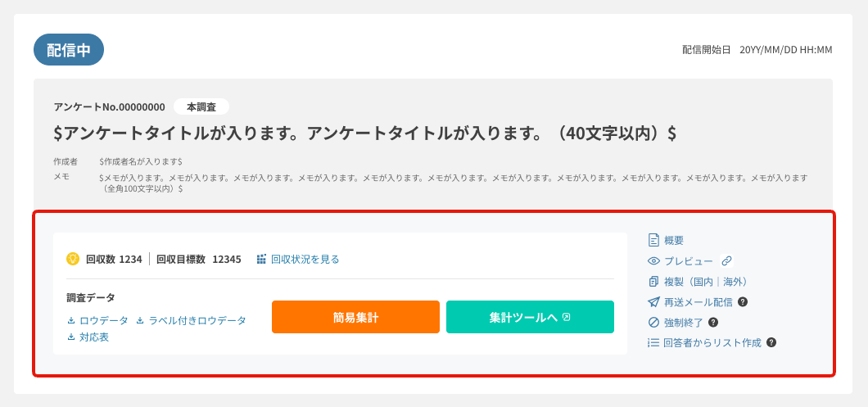Click the 本調査 tag label
Viewport: 868px width, 407px height.
201,107
